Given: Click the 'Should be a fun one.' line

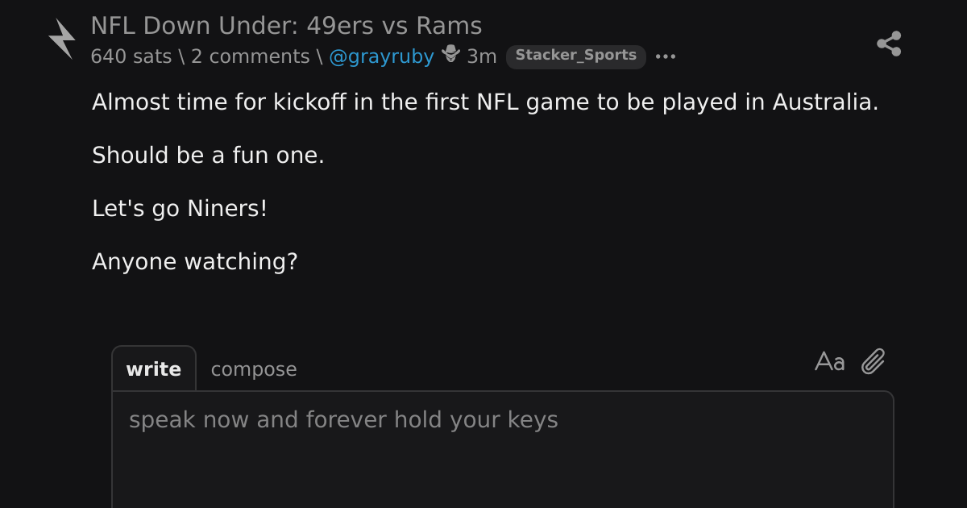Looking at the screenshot, I should tap(208, 155).
